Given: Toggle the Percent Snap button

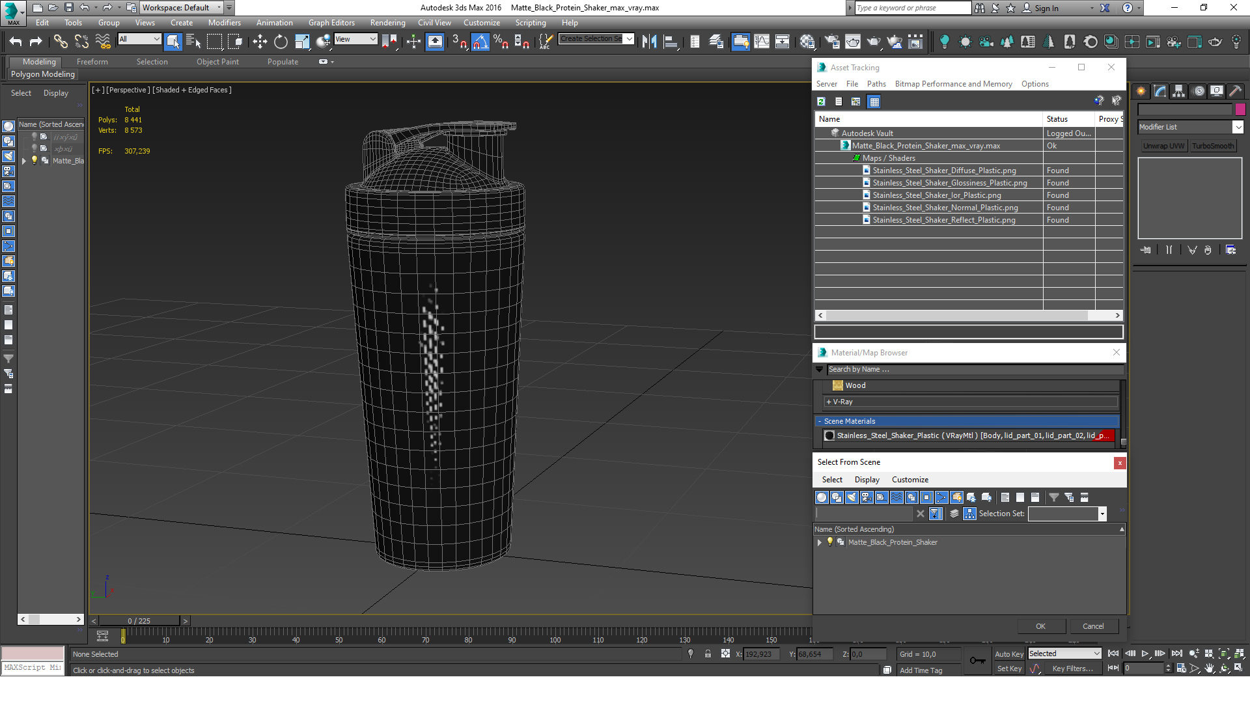Looking at the screenshot, I should point(501,42).
